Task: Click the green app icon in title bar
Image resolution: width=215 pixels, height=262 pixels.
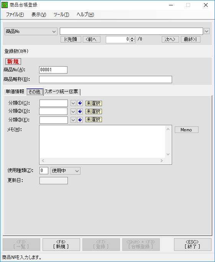Action: pyautogui.click(x=5, y=5)
